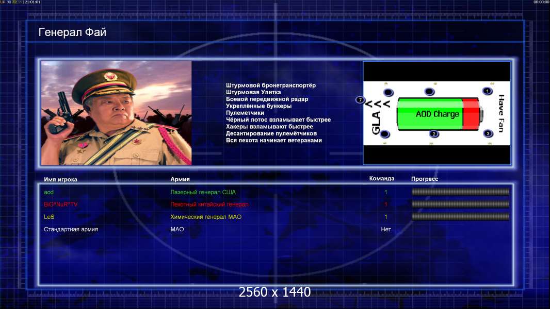Select line Вся пехота начинает ветеранами
This screenshot has height=309, width=550.
(273, 140)
